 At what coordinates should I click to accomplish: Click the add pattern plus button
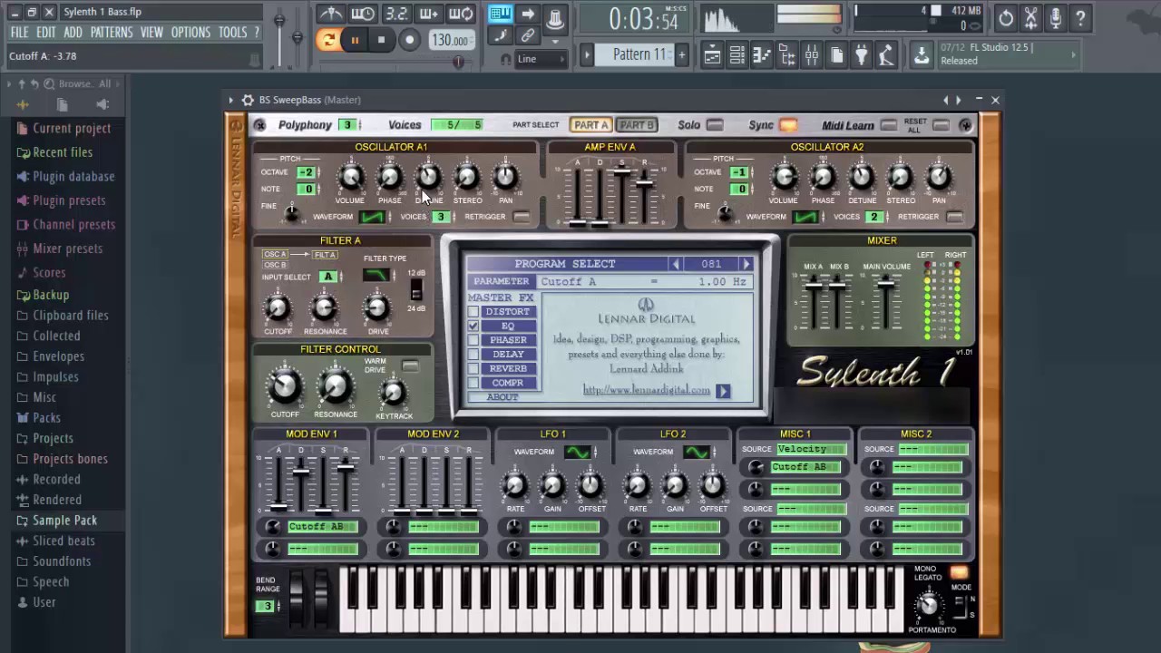click(x=682, y=55)
